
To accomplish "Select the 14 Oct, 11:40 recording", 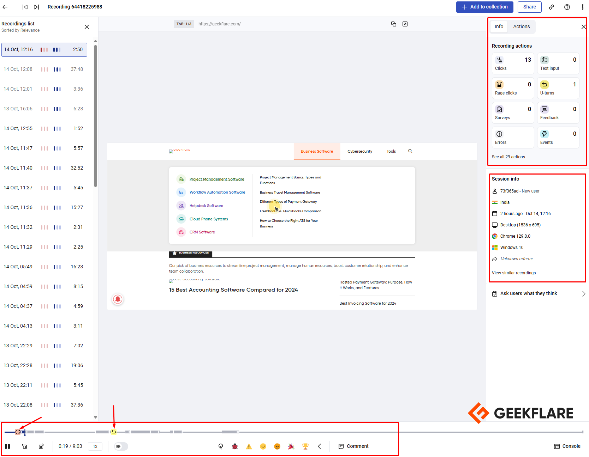I will (x=44, y=168).
